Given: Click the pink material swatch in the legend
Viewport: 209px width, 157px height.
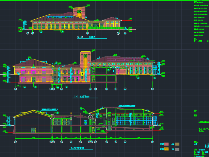Looking at the screenshot, I should pos(166,144).
